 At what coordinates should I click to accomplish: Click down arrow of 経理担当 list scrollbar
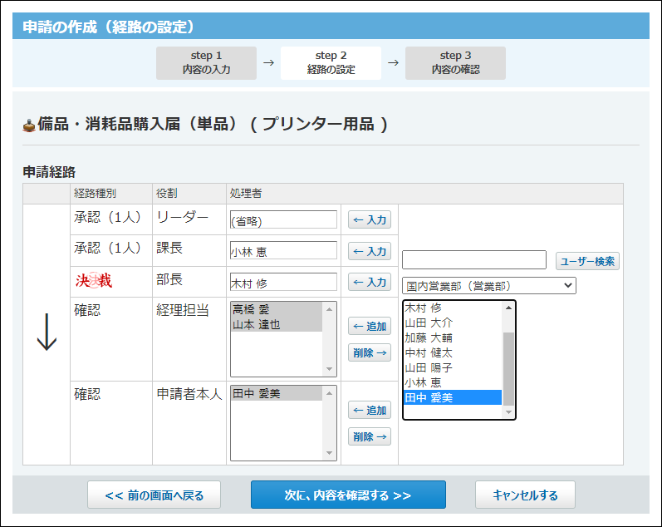click(x=329, y=369)
